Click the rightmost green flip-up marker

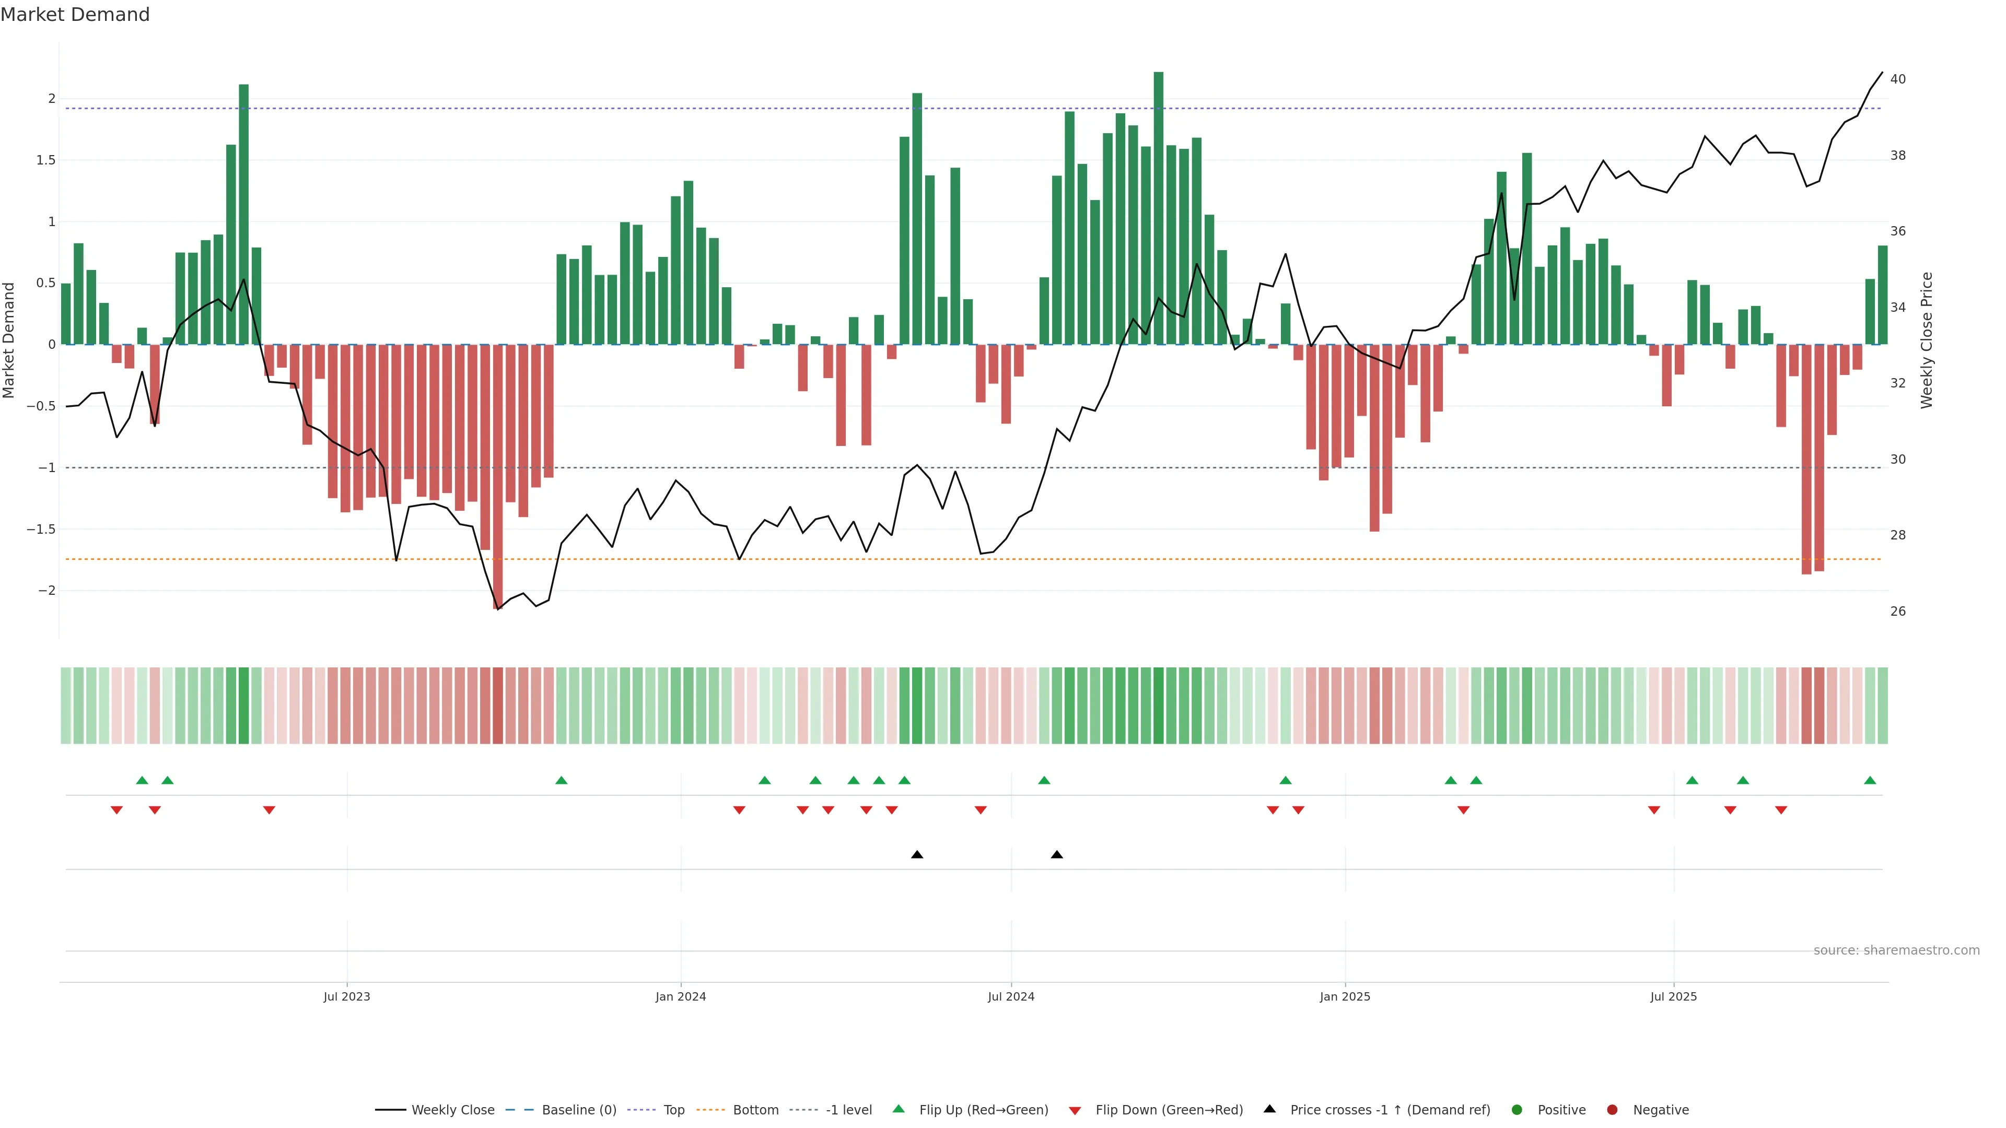click(x=1870, y=780)
